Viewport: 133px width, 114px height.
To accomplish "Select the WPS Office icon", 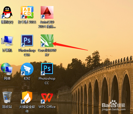I will click(x=47, y=98).
